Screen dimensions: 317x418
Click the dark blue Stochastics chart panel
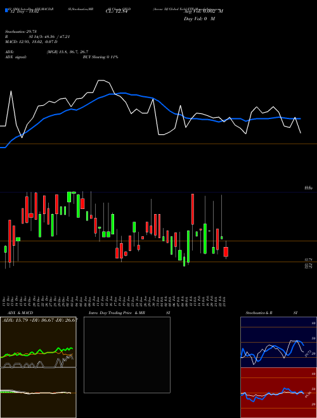coord(278,342)
